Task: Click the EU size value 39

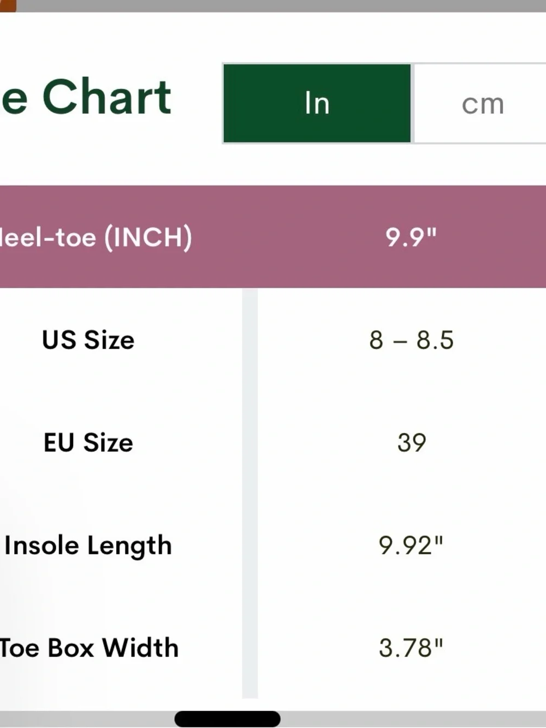Action: (411, 442)
